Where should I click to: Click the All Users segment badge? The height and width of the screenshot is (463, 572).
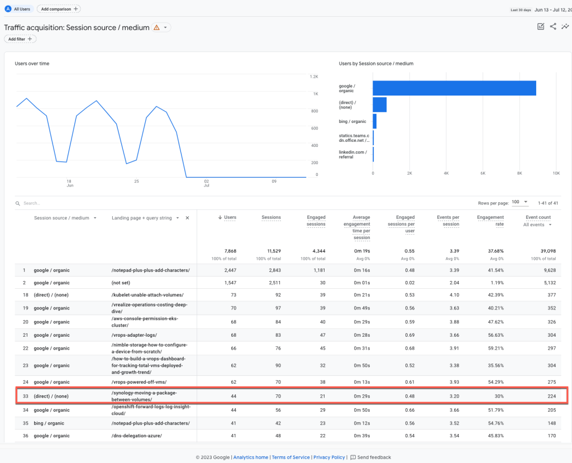click(x=18, y=9)
